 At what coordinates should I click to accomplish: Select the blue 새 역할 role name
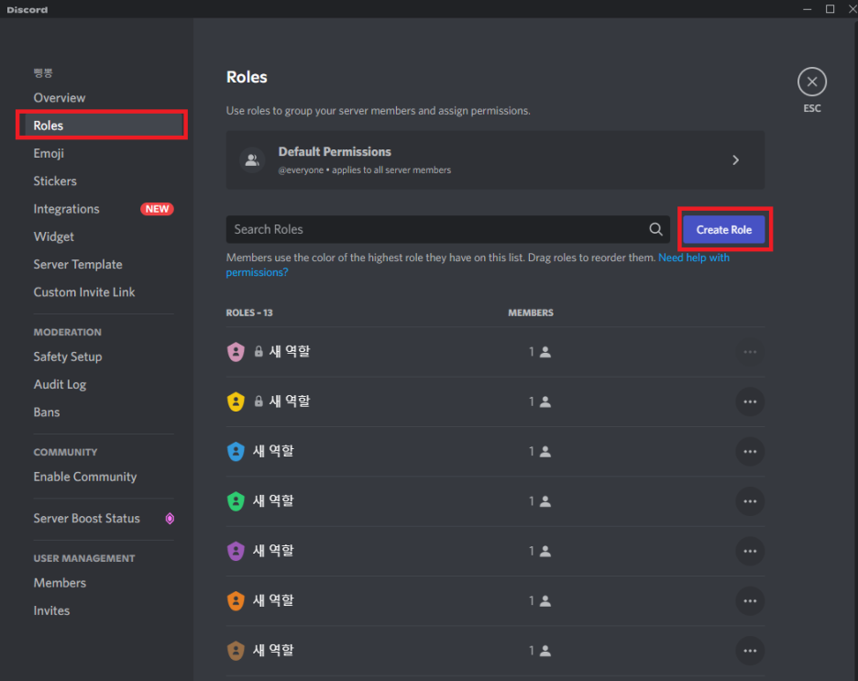273,451
